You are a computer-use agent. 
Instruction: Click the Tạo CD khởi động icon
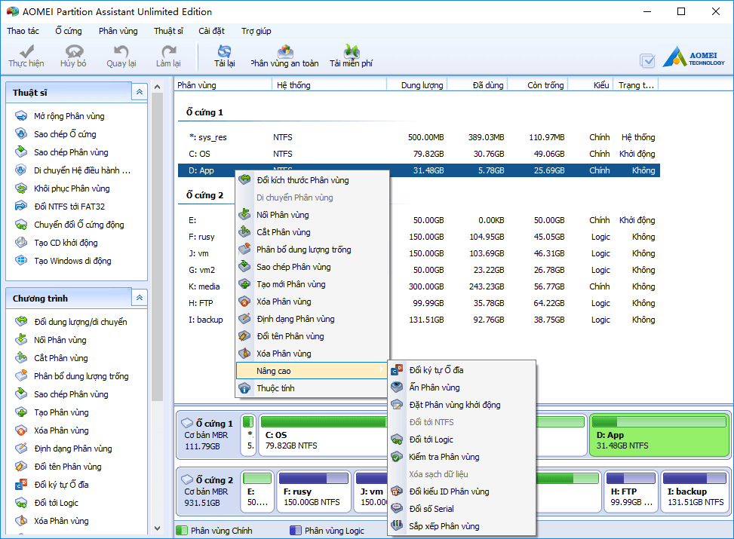tap(21, 243)
